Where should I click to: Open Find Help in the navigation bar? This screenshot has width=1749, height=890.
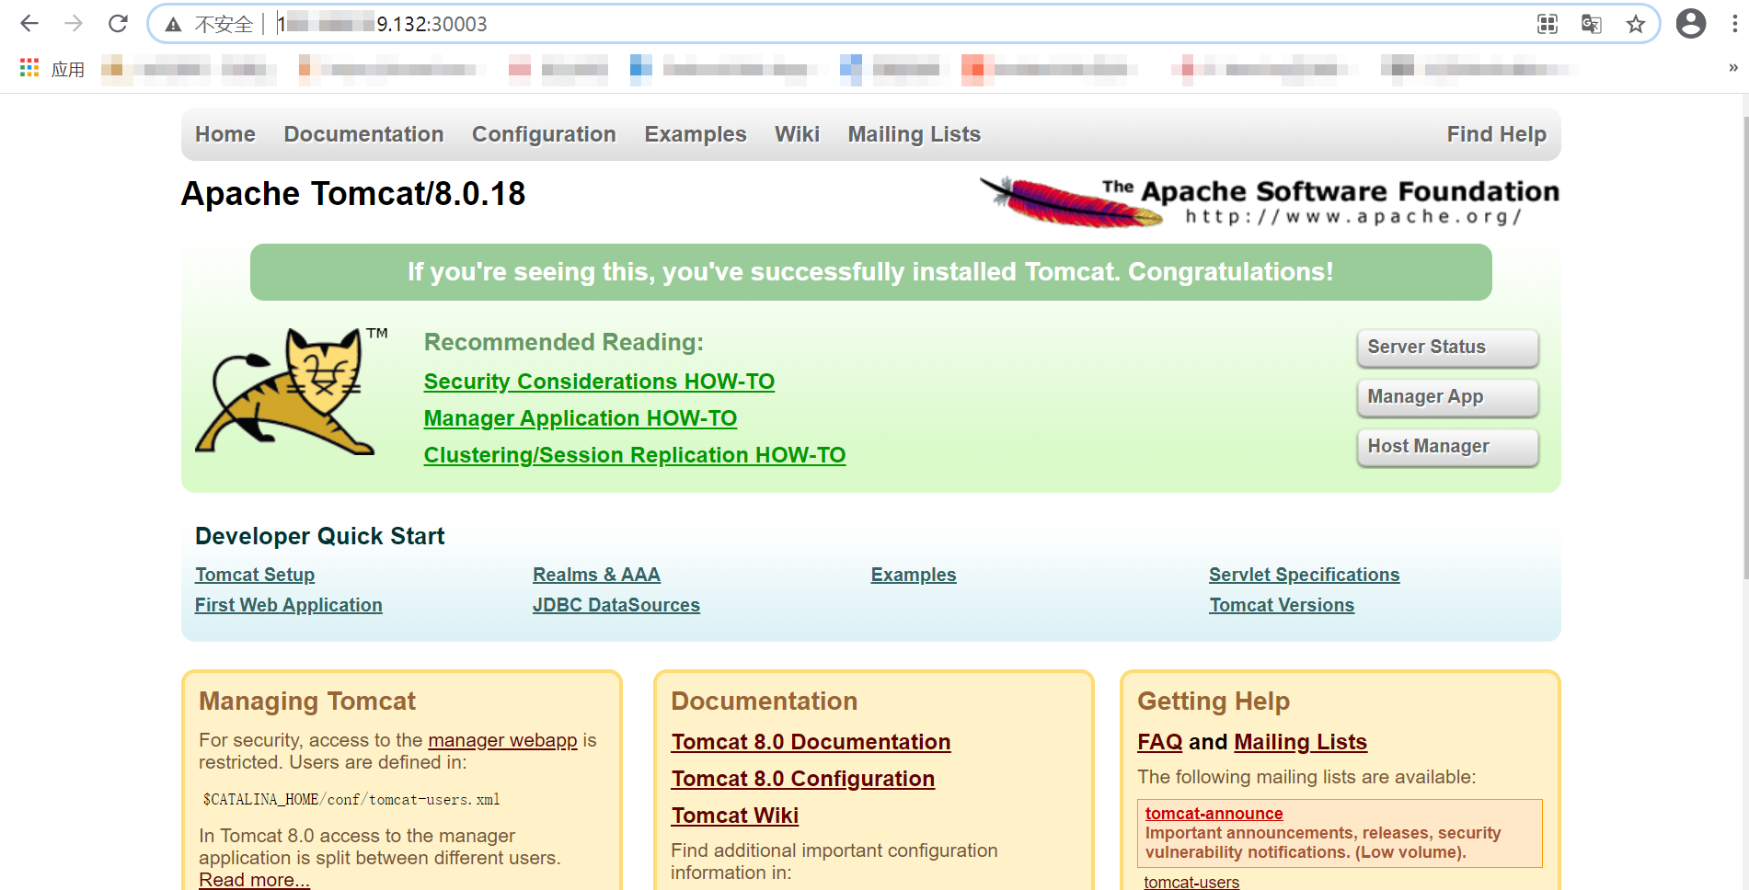click(x=1496, y=134)
